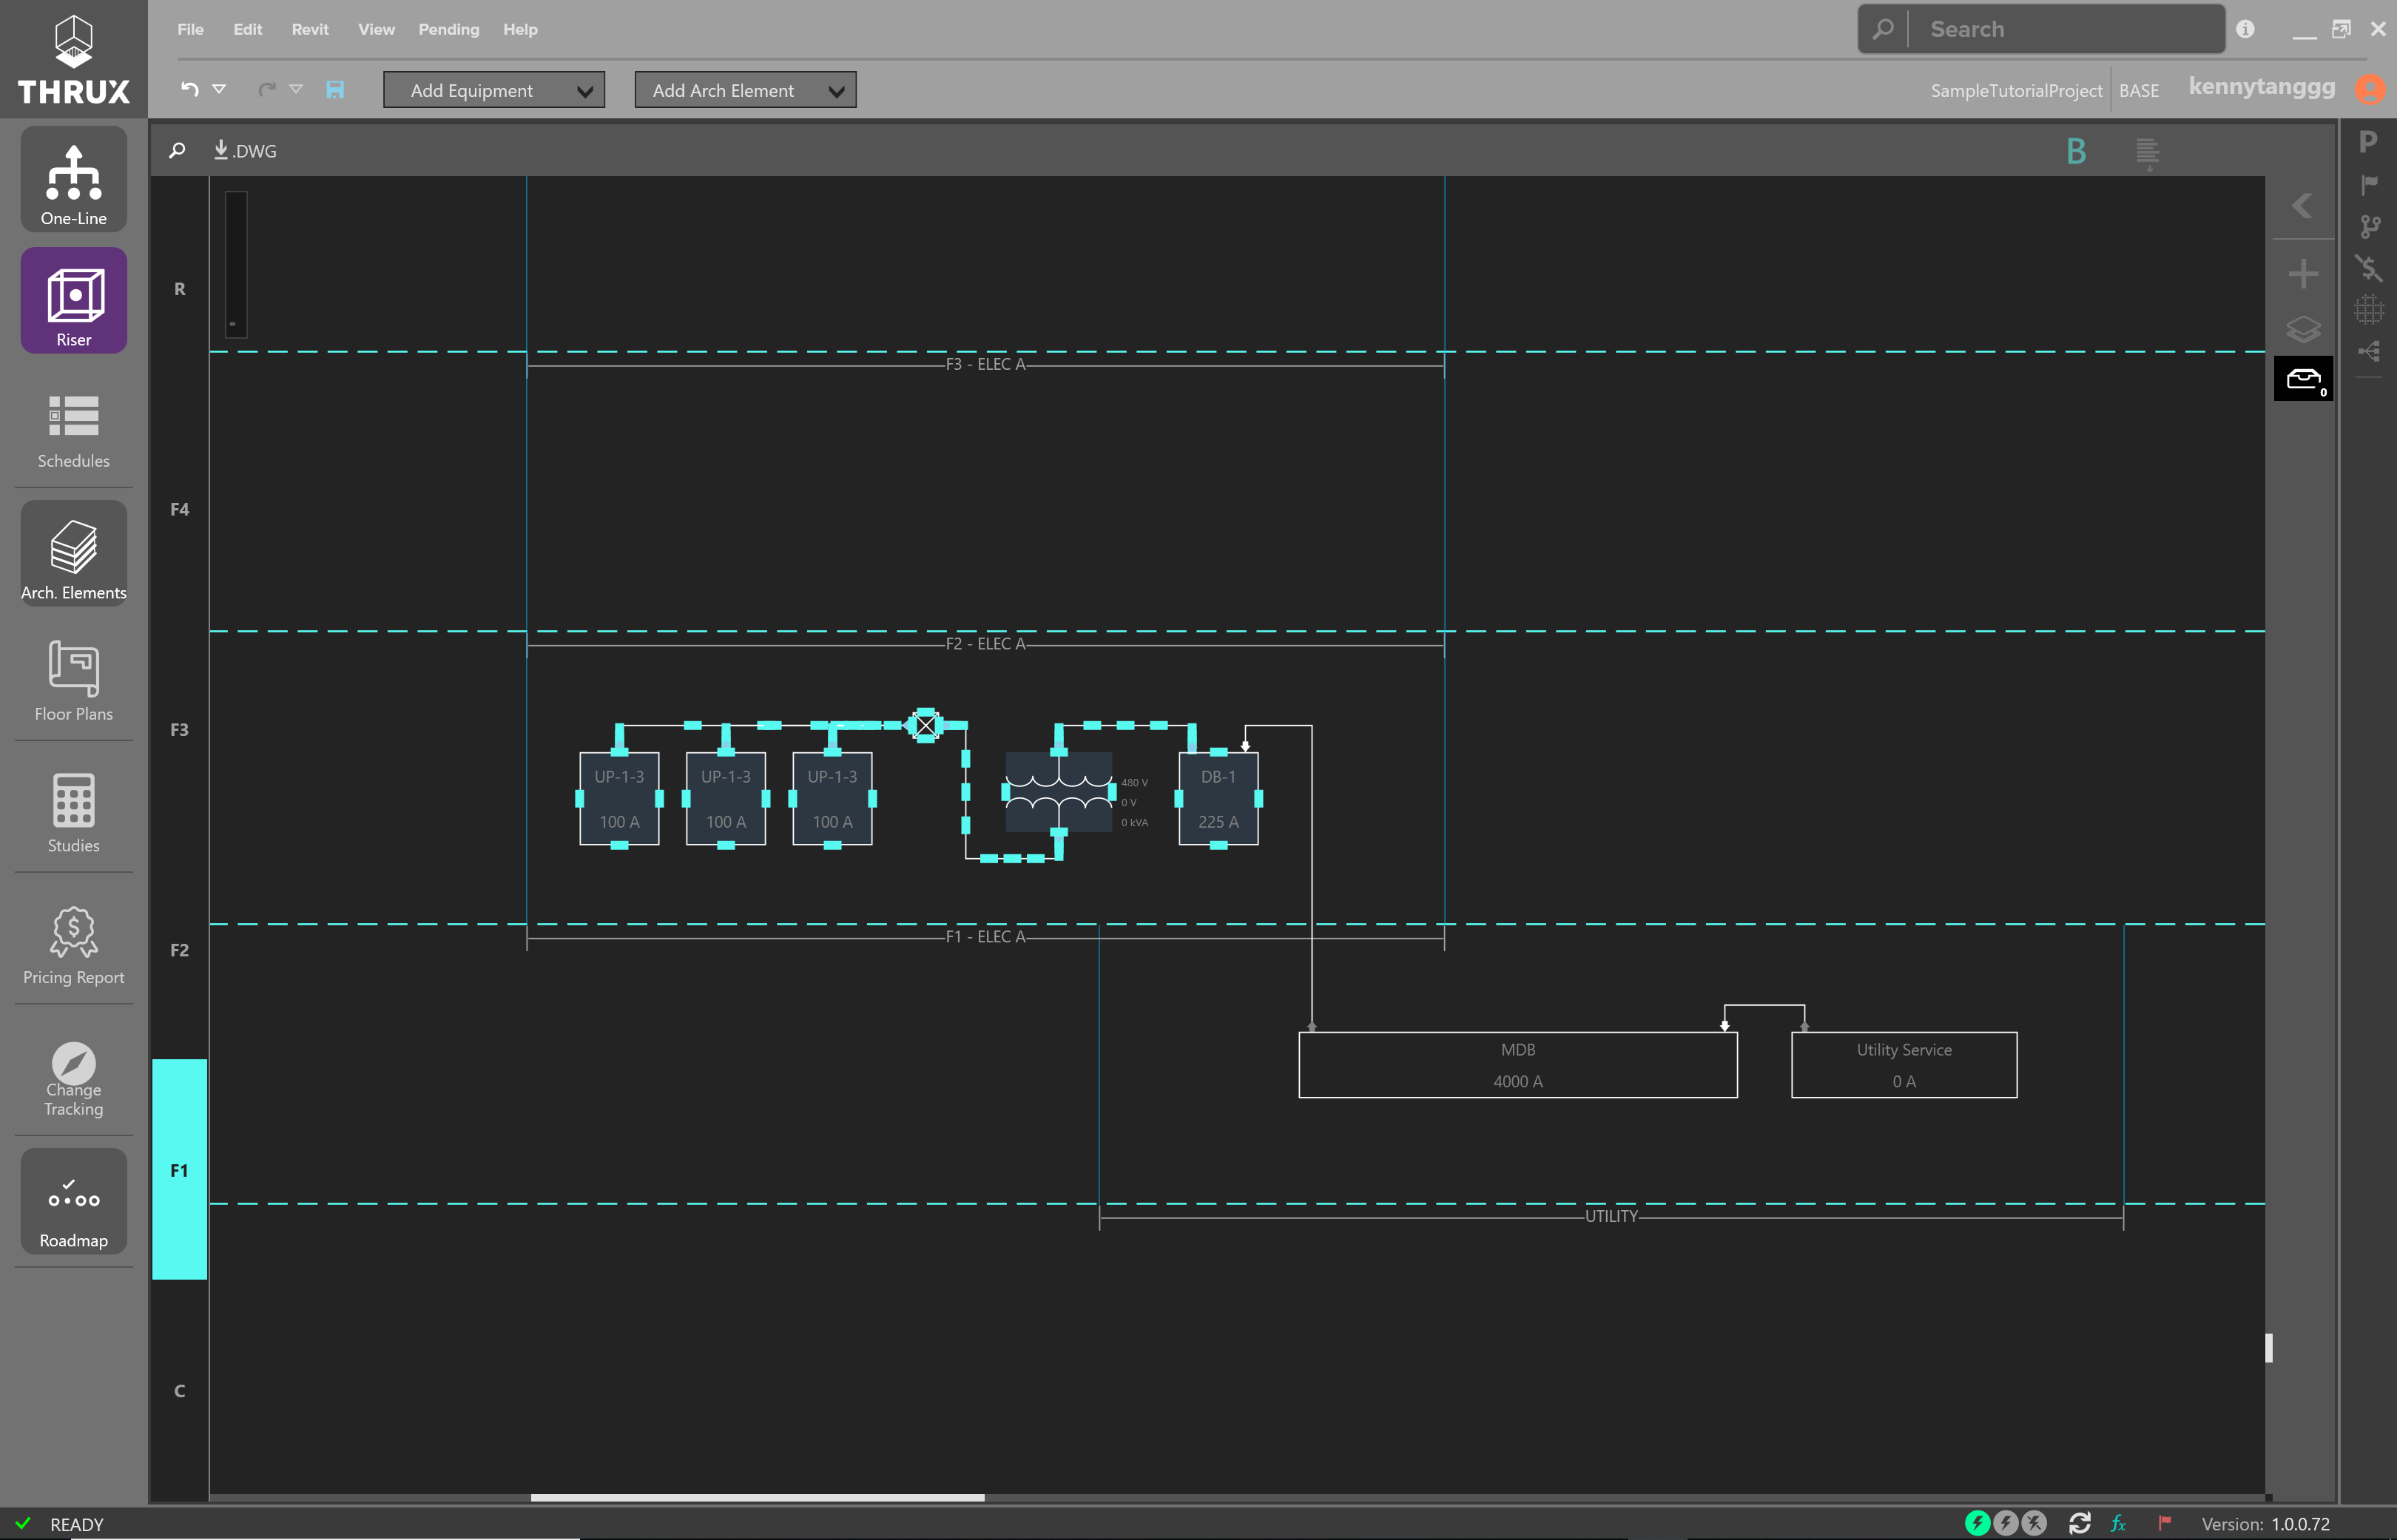Click the info icon beside search

(2245, 29)
